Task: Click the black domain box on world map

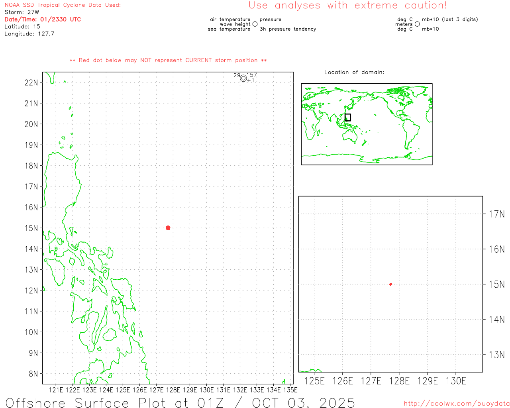Action: (348, 117)
